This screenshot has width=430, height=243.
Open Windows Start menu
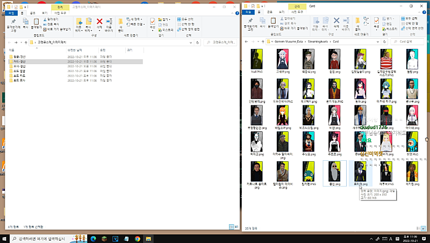(4, 239)
